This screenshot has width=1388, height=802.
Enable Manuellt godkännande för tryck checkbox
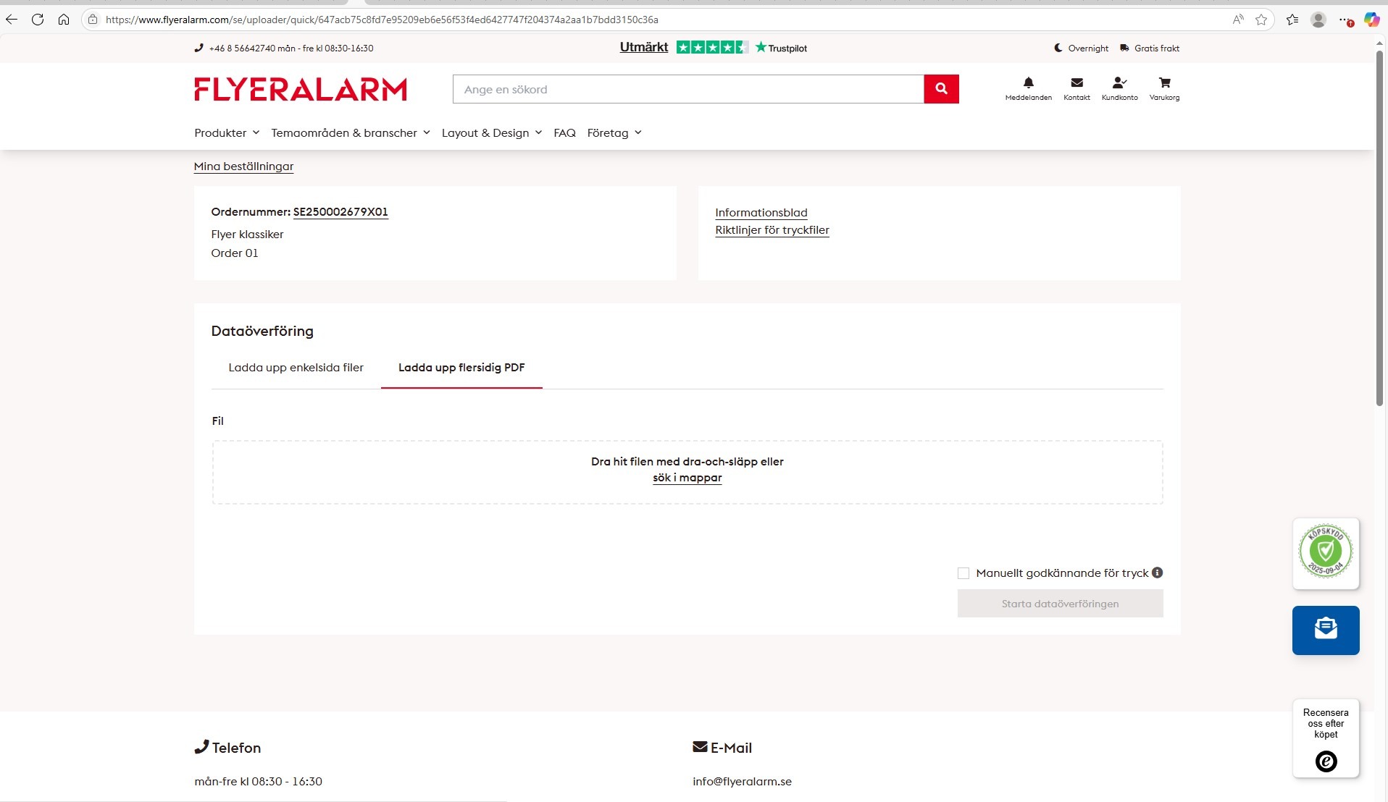(x=963, y=573)
